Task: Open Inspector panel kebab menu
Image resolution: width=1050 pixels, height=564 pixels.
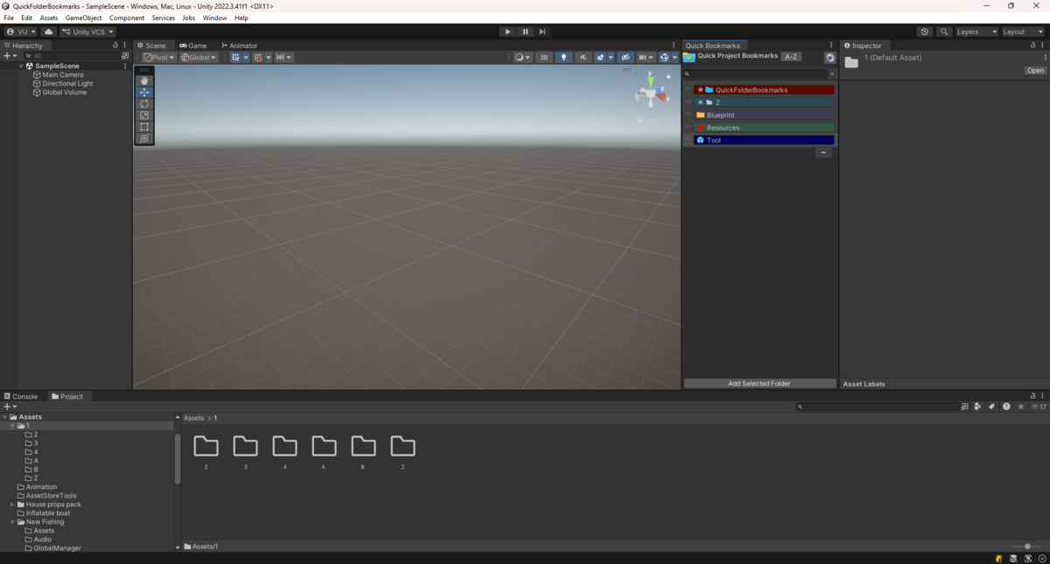Action: point(1043,45)
